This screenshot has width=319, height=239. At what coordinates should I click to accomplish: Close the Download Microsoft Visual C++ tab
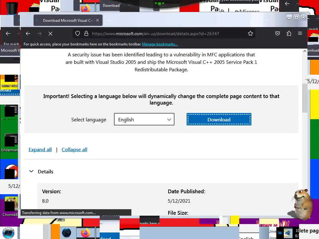(98, 20)
